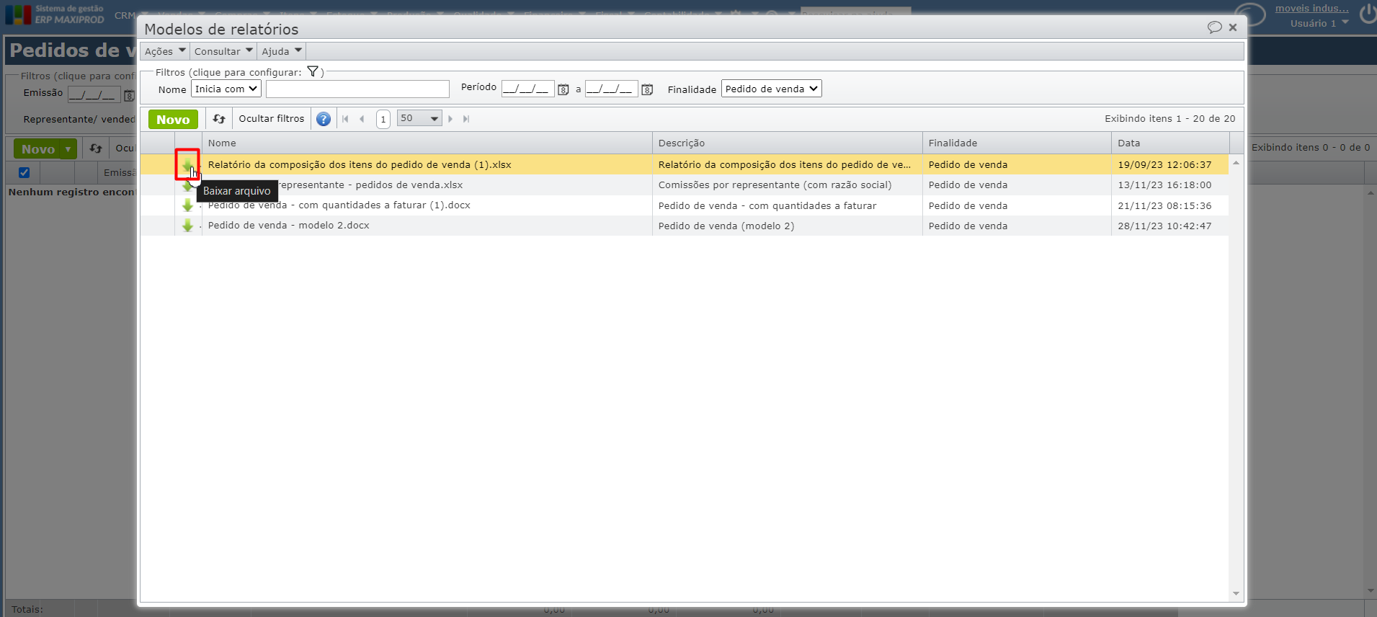Select 'Relatório da composição dos itens' file name
The image size is (1377, 617).
tap(360, 165)
